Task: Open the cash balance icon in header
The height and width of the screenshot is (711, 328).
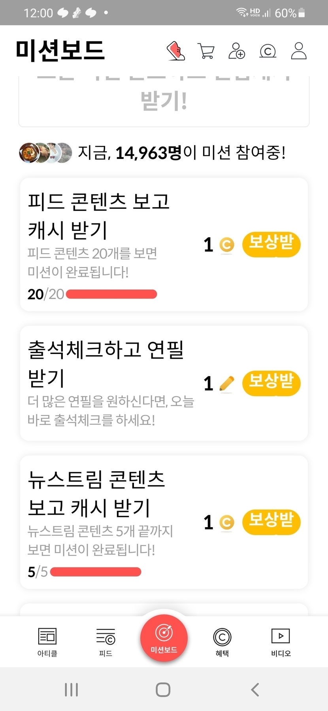Action: tap(268, 51)
